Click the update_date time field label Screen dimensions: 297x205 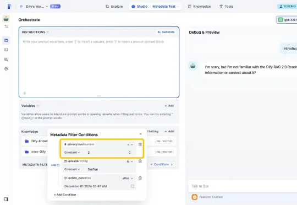click(78, 178)
